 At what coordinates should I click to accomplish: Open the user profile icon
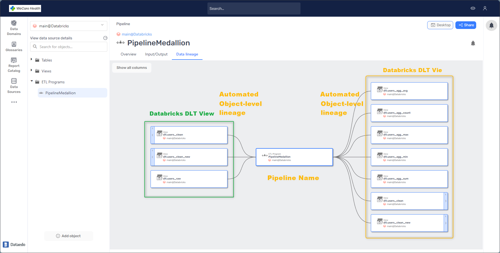485,8
